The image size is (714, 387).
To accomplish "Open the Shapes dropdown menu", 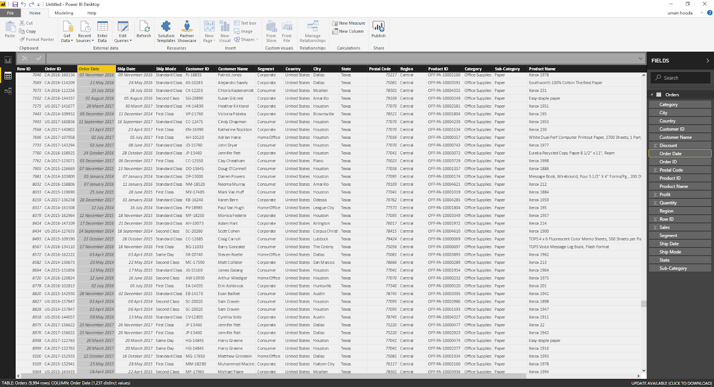I will [246, 40].
